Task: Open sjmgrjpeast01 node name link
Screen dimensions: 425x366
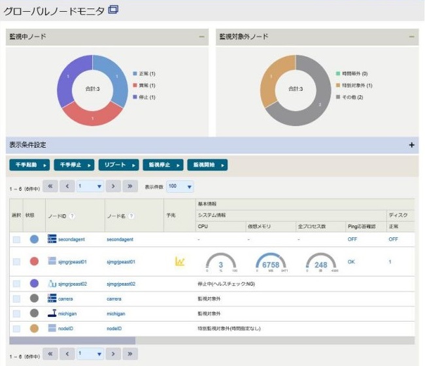Action: pos(121,262)
